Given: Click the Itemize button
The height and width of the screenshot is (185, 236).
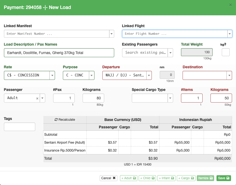Looking at the screenshot, I should click(205, 178).
